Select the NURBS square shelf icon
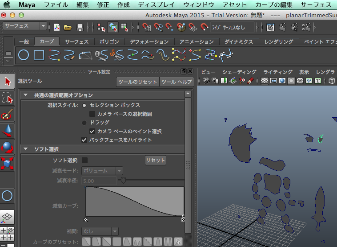Viewport: 337px width, 247px height. (x=39, y=55)
